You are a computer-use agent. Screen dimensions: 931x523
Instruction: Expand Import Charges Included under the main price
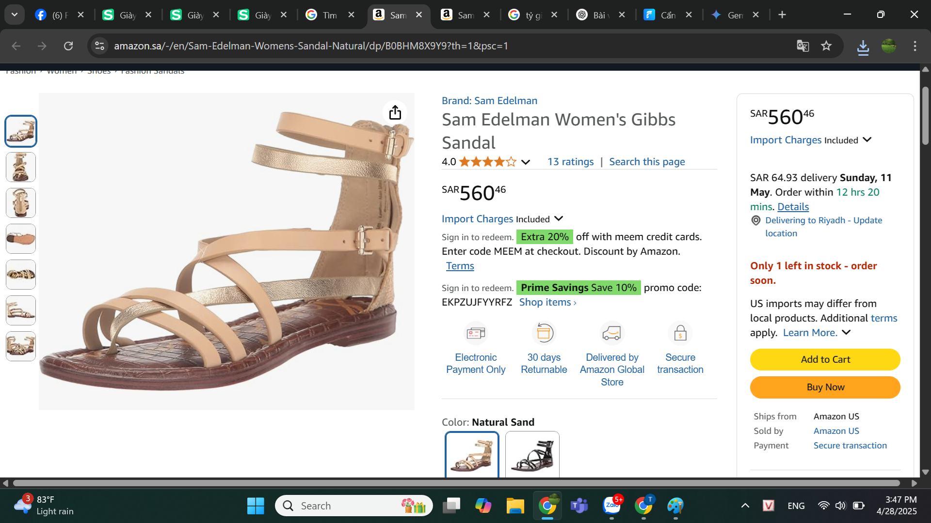pos(559,219)
